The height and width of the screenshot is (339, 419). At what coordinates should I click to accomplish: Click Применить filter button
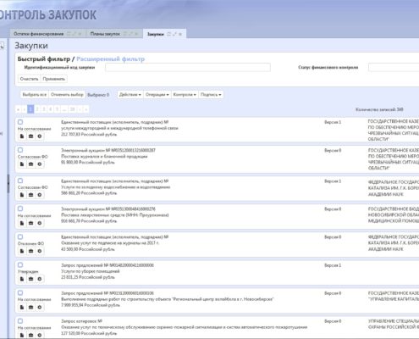(x=54, y=79)
